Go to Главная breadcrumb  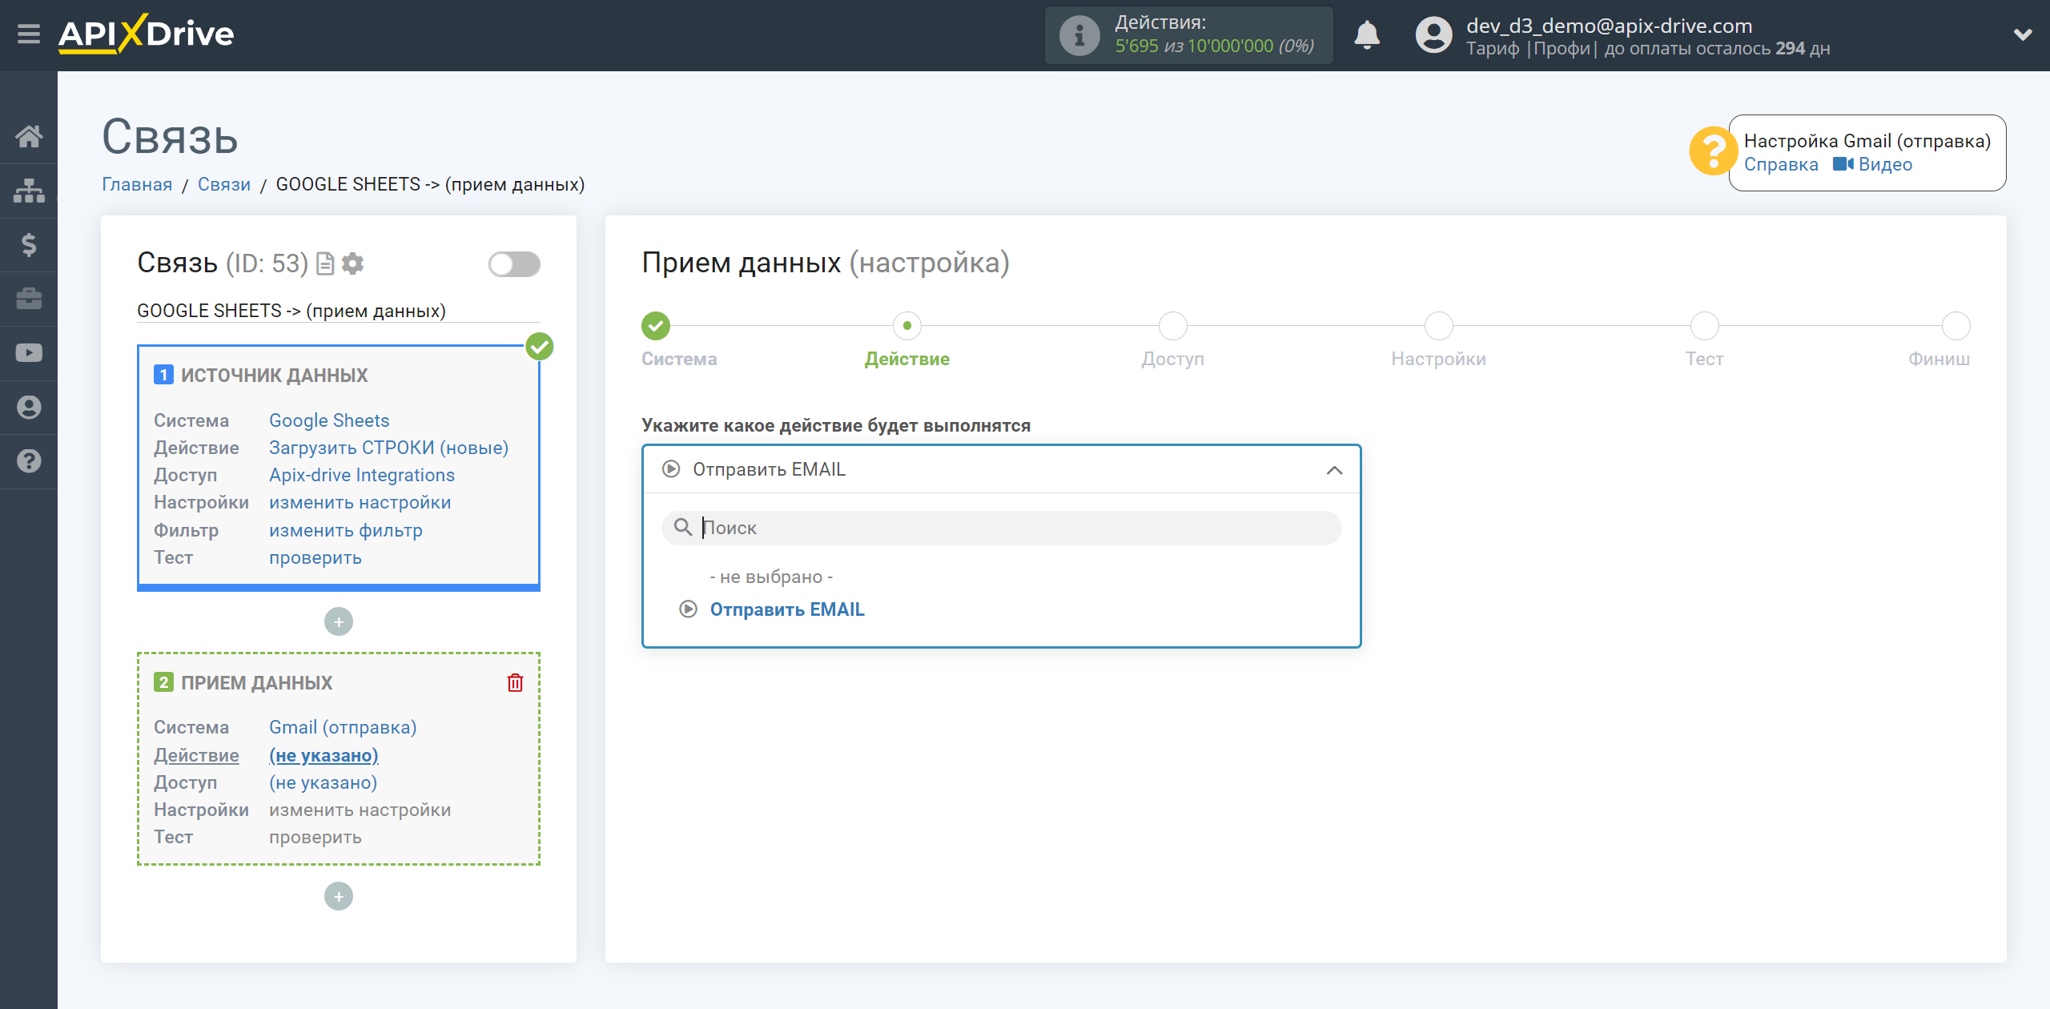(x=137, y=184)
